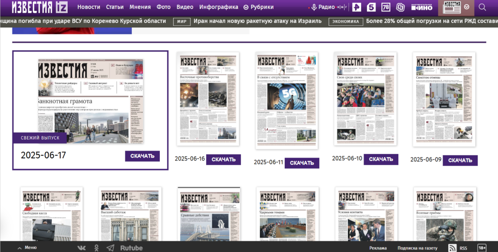Open the VK social icon
498x252 pixels.
coord(82,248)
